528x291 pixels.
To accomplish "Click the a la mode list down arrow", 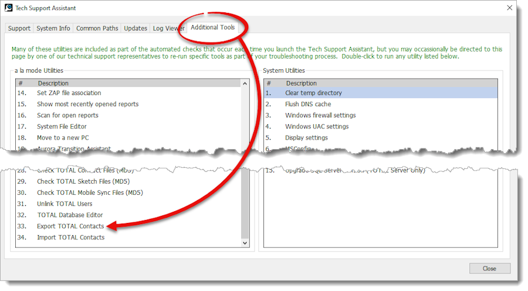I will pos(245,243).
